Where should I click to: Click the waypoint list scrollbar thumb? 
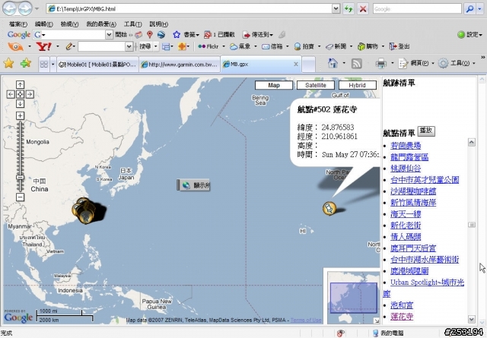pos(472,225)
